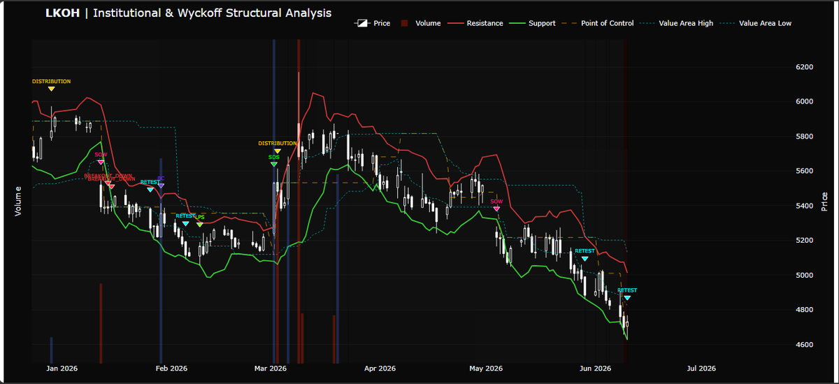Toggle Value Area Low legend item
Image resolution: width=839 pixels, height=384 pixels.
coord(756,23)
